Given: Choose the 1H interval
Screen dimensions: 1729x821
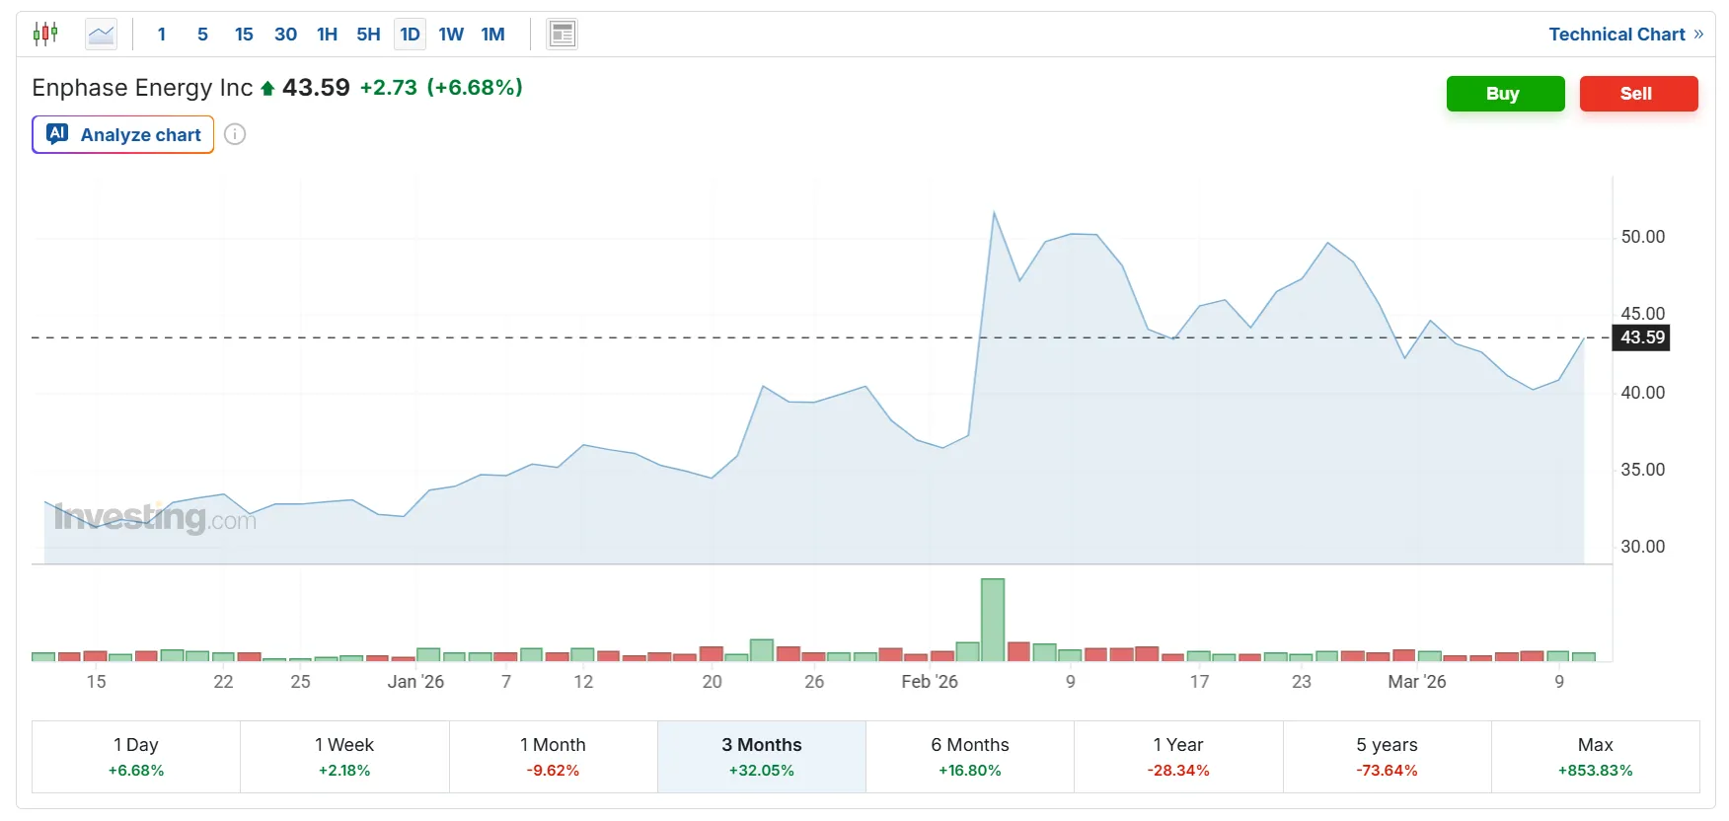Looking at the screenshot, I should [x=327, y=35].
